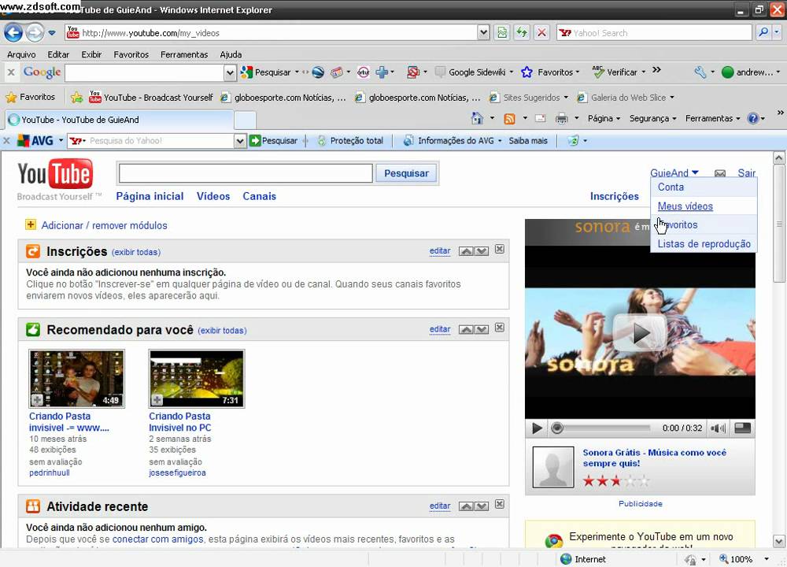Image resolution: width=787 pixels, height=567 pixels.
Task: Click the YouTube search input field
Action: pyautogui.click(x=246, y=173)
